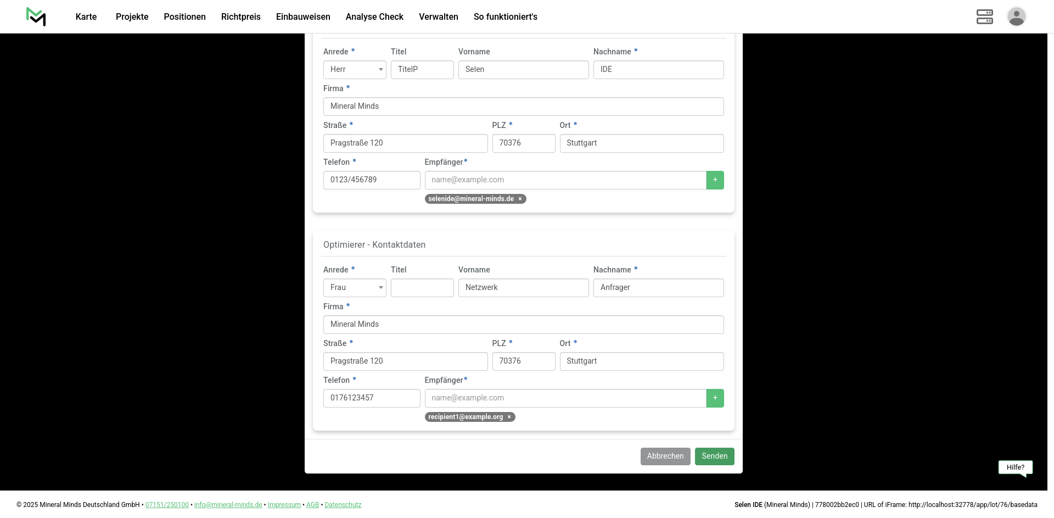Follow the Datenschutz footer link
The image size is (1054, 518).
click(343, 505)
